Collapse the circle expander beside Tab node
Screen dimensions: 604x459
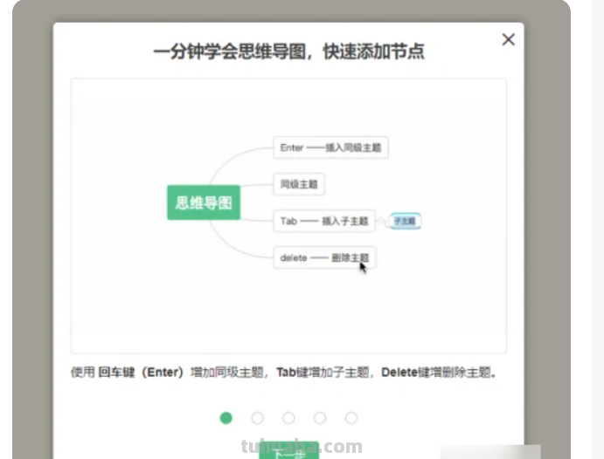coord(381,221)
